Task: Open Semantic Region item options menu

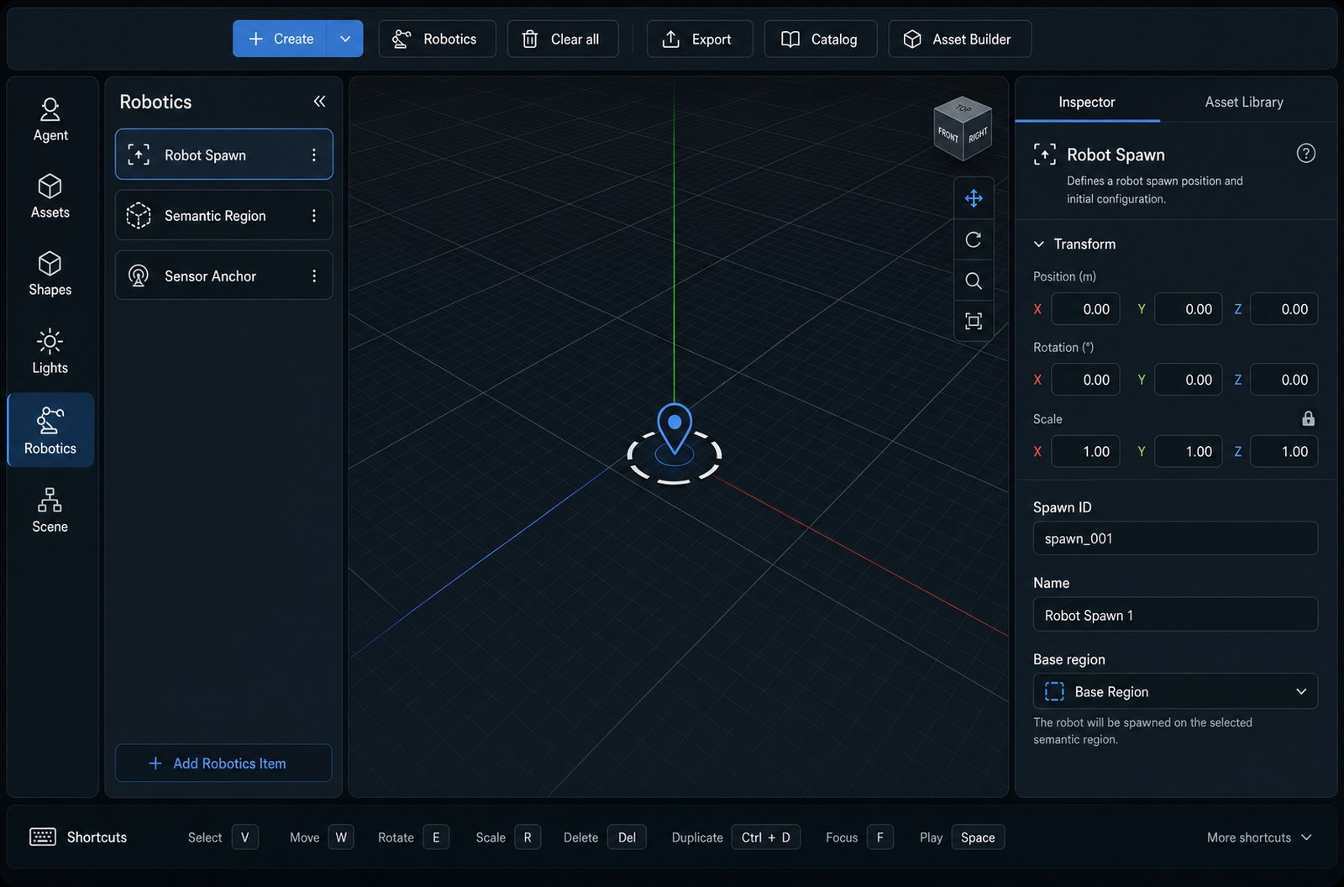Action: 314,216
